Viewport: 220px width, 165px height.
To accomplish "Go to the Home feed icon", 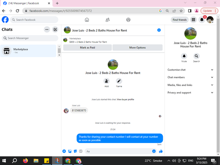I will [87, 20].
